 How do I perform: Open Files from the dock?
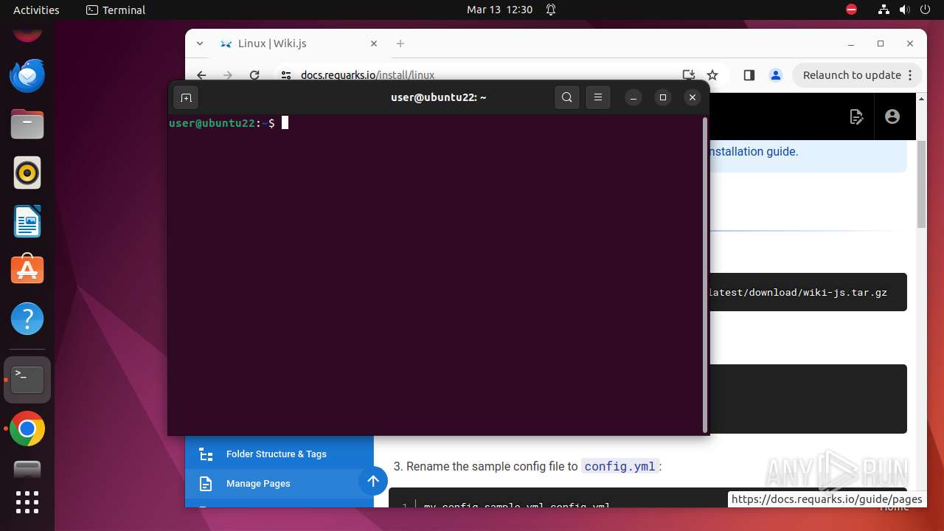27,124
